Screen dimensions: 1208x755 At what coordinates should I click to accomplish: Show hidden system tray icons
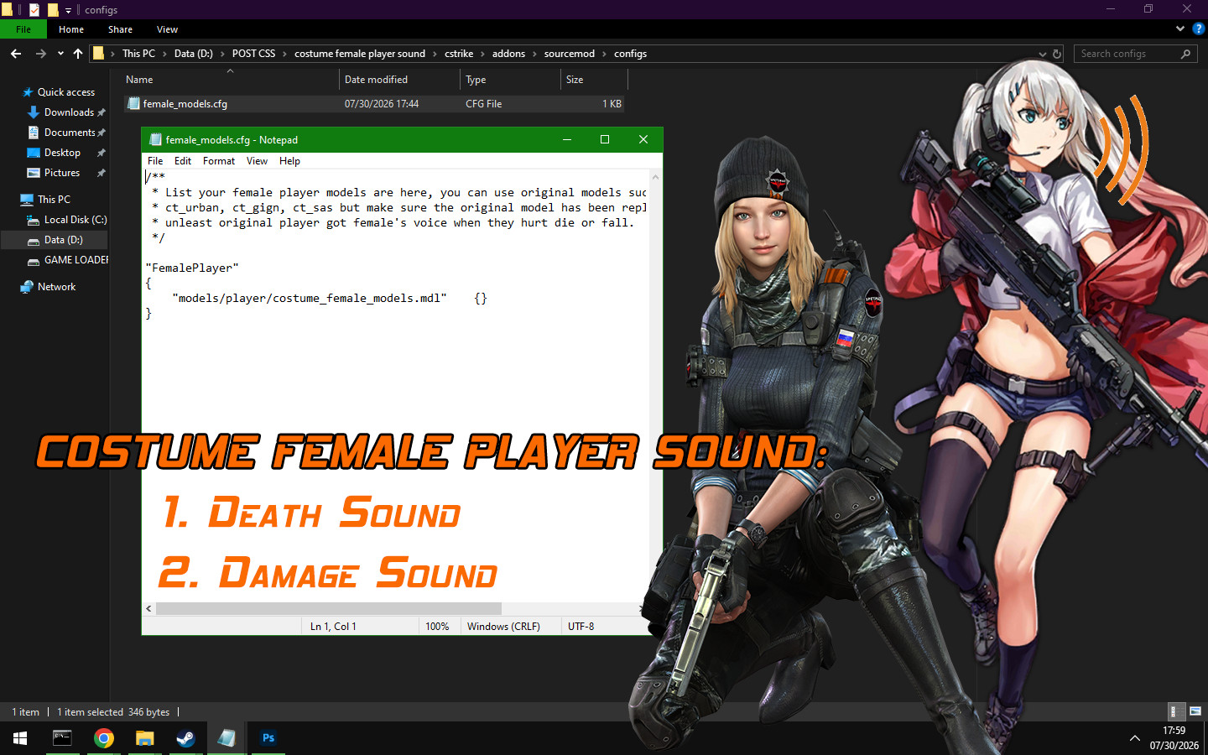click(1134, 738)
